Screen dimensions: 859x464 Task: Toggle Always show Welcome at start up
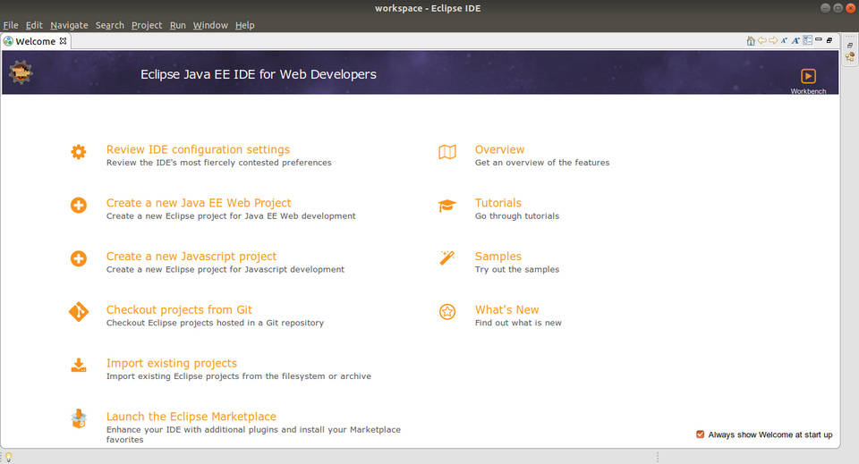701,434
